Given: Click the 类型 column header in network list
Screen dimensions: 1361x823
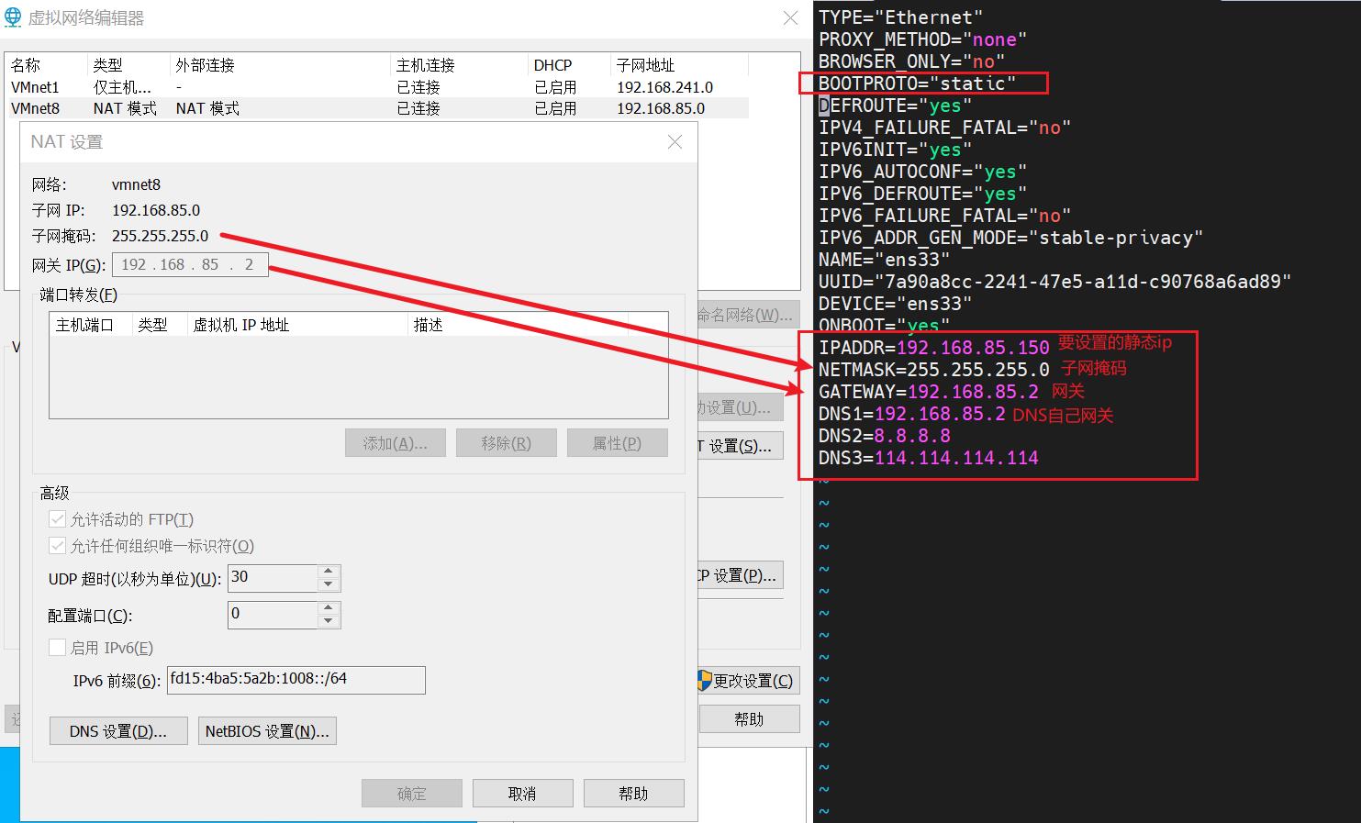Looking at the screenshot, I should [129, 65].
